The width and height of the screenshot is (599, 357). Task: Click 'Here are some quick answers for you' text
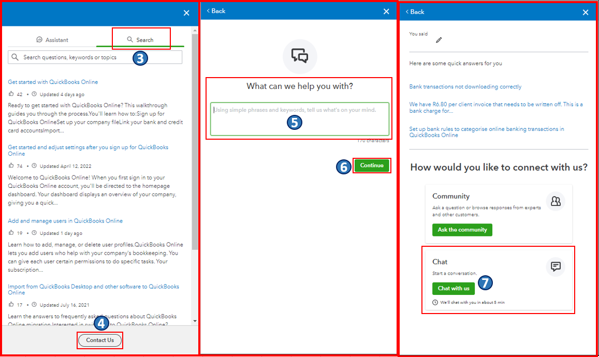pos(456,64)
